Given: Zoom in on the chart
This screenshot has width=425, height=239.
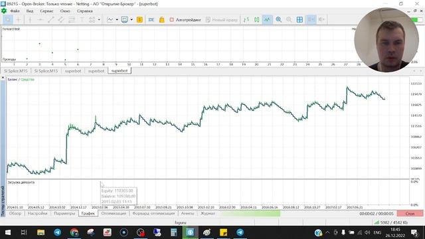Looking at the screenshot, I should (x=278, y=19).
